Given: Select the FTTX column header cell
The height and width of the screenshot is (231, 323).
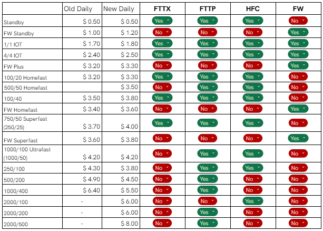Looking at the screenshot, I should [x=162, y=8].
